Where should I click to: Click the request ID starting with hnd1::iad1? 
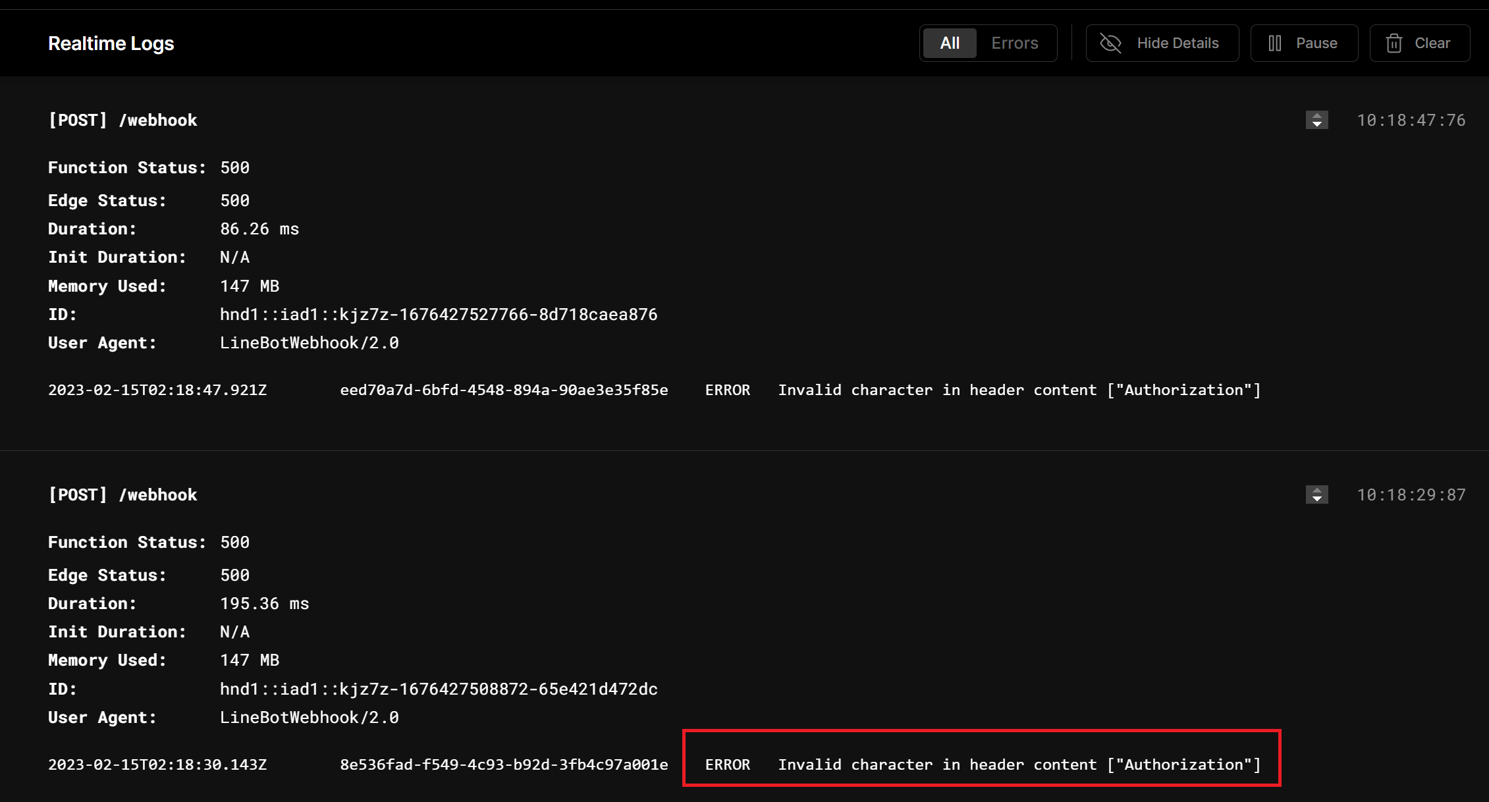(438, 314)
